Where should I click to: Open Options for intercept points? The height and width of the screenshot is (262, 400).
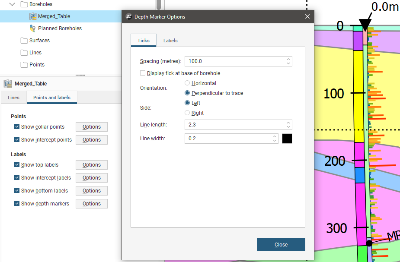point(92,140)
